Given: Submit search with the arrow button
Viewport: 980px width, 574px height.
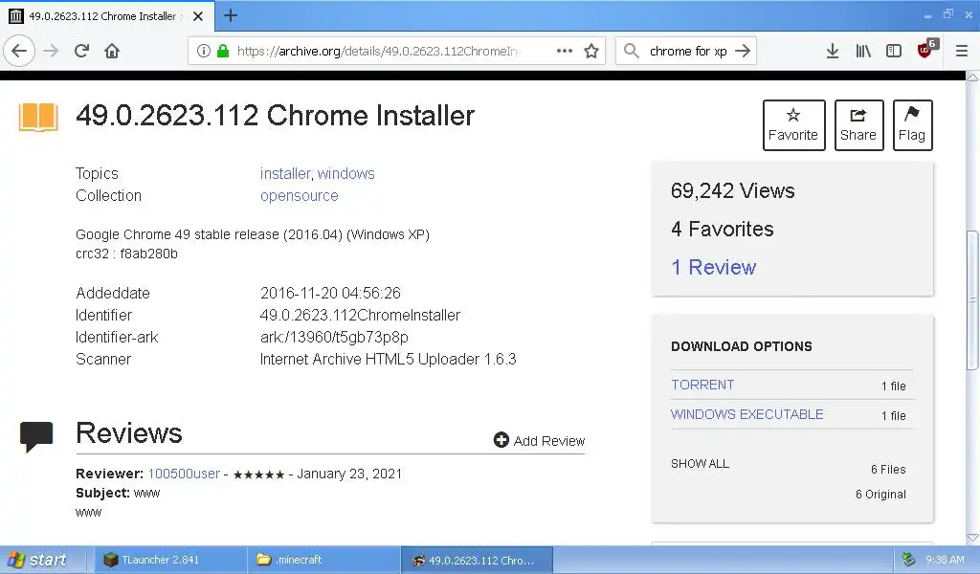Looking at the screenshot, I should pyautogui.click(x=743, y=51).
